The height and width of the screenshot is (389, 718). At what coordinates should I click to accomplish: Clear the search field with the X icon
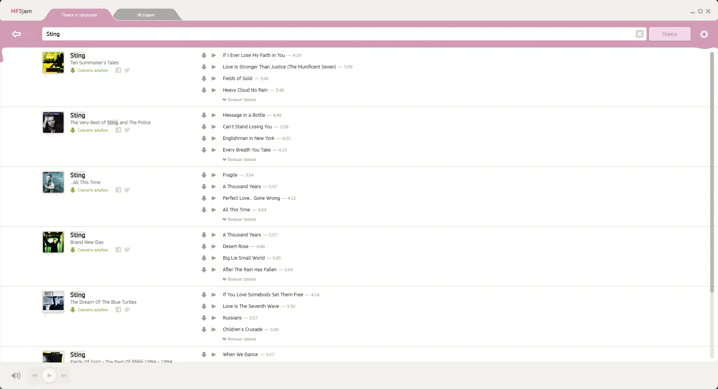(639, 34)
